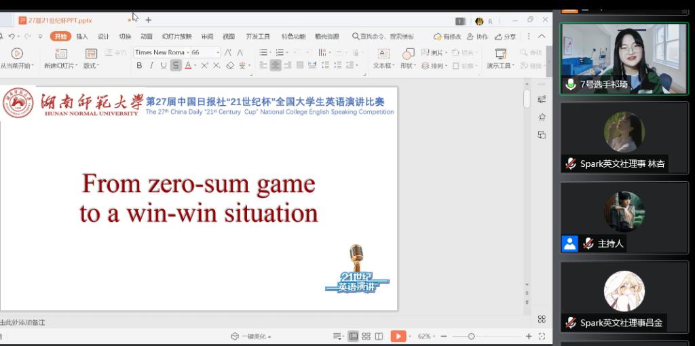Toggle bold formatting

tap(139, 66)
